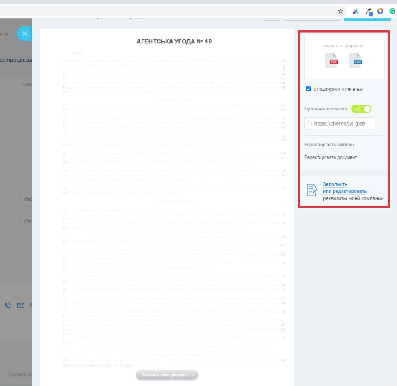The image size is (397, 386).
Task: Copy the public link with copy icon
Action: click(x=309, y=124)
